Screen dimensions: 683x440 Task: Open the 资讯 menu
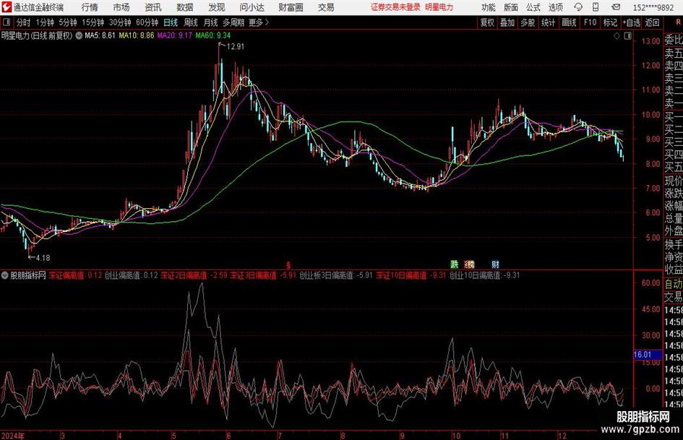coord(153,7)
